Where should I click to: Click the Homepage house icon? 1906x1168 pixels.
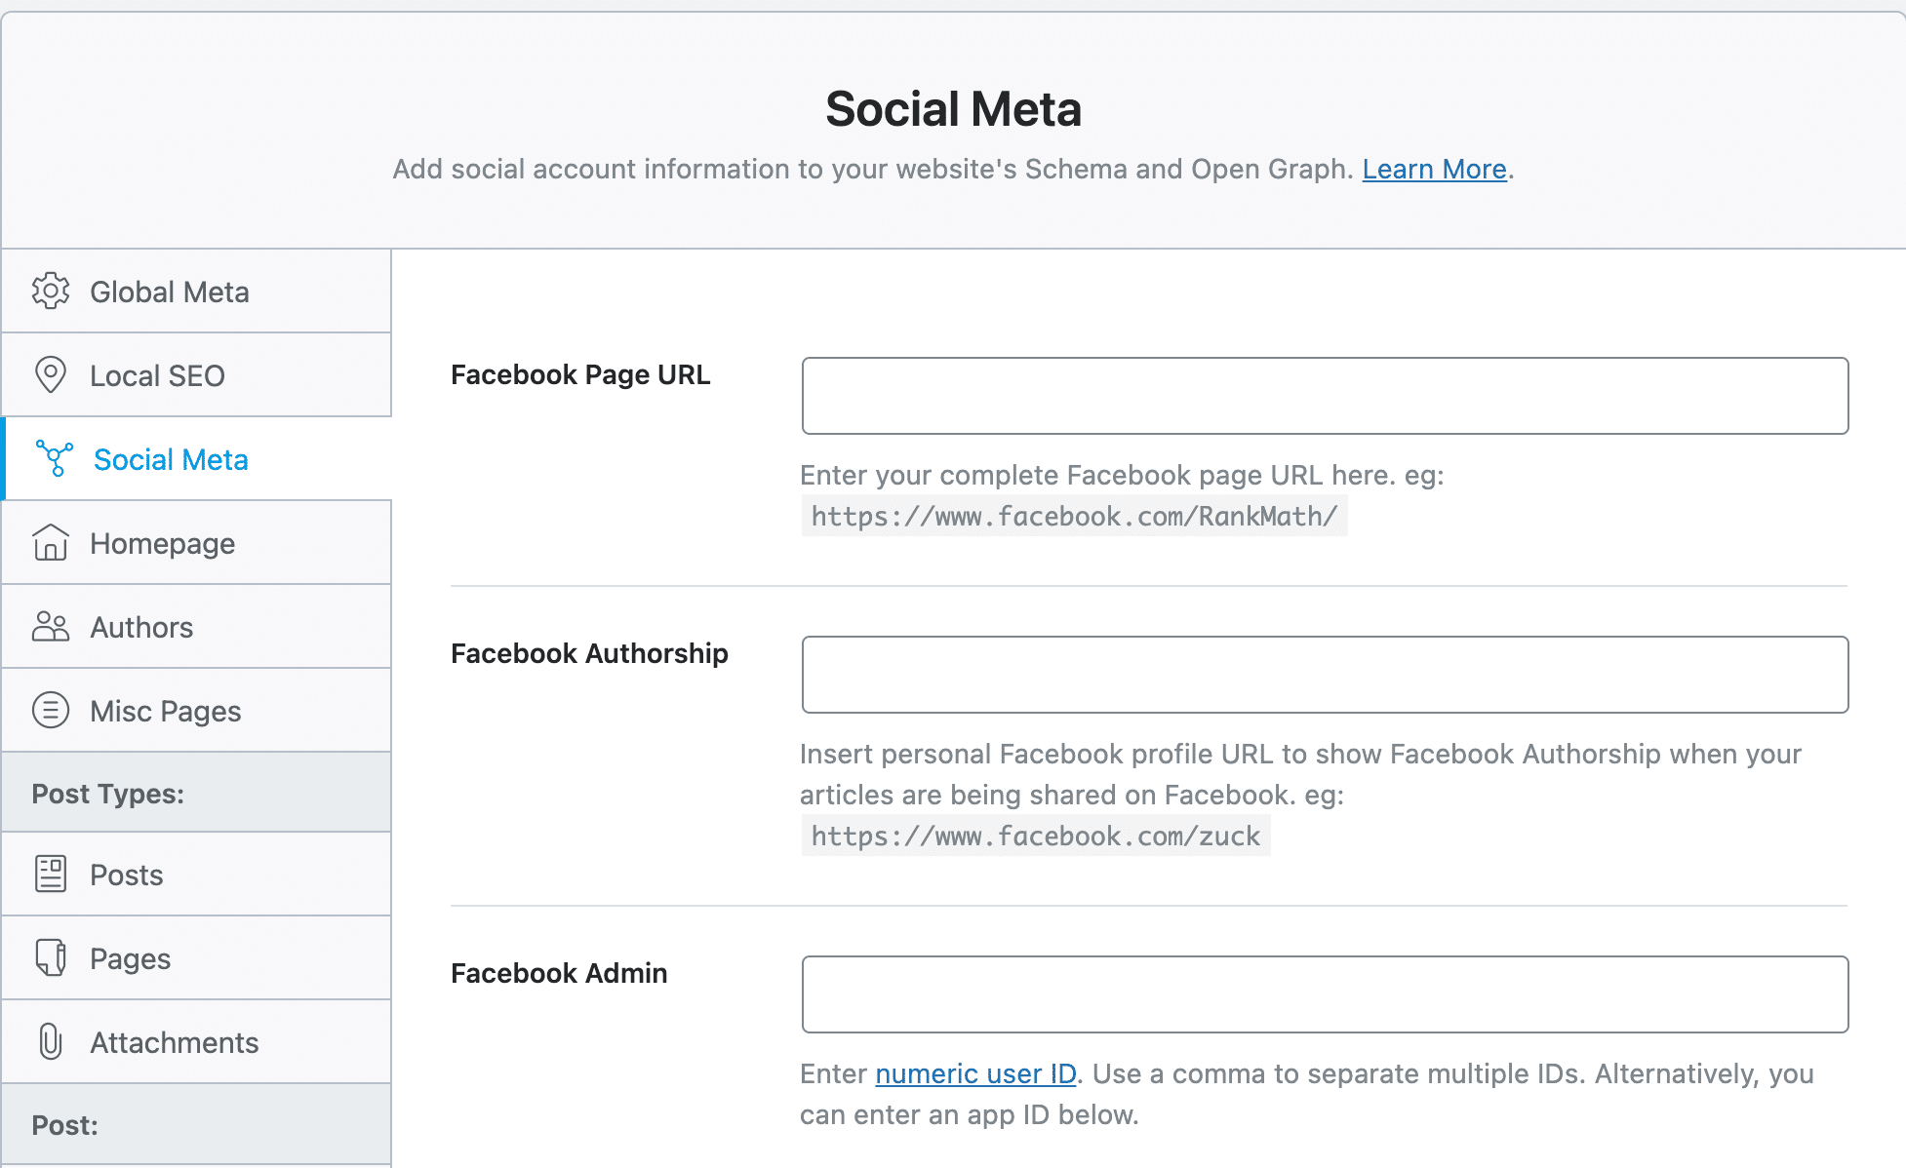point(51,543)
